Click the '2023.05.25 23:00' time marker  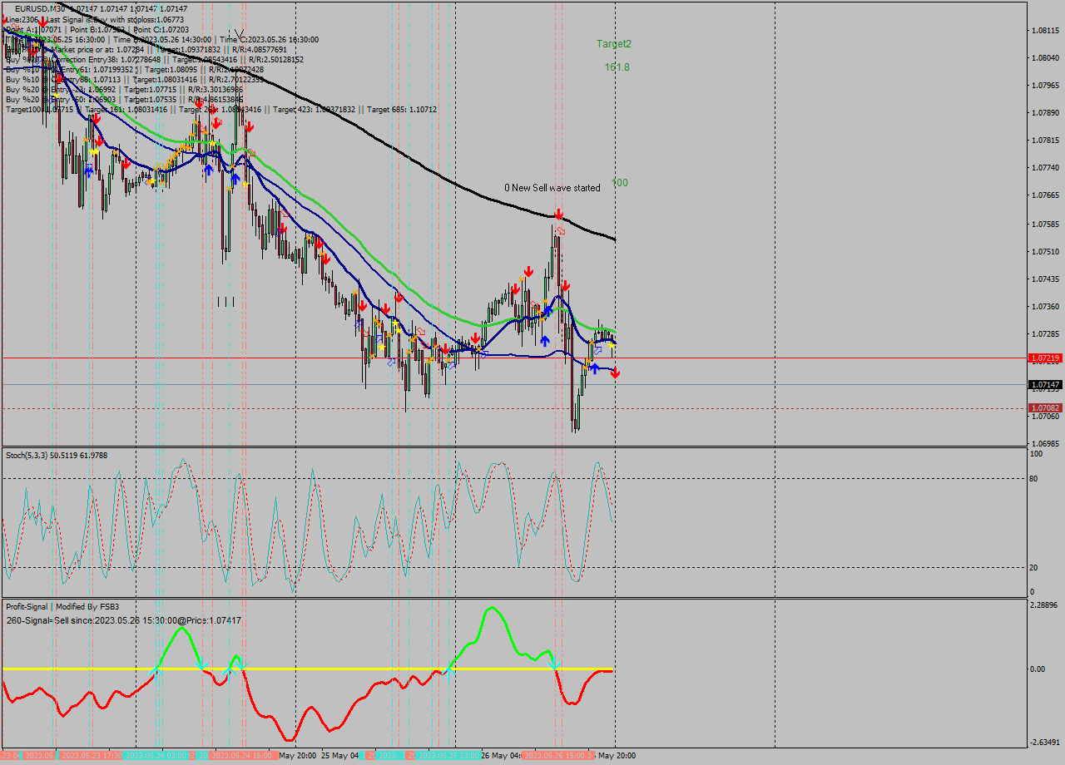pos(448,756)
